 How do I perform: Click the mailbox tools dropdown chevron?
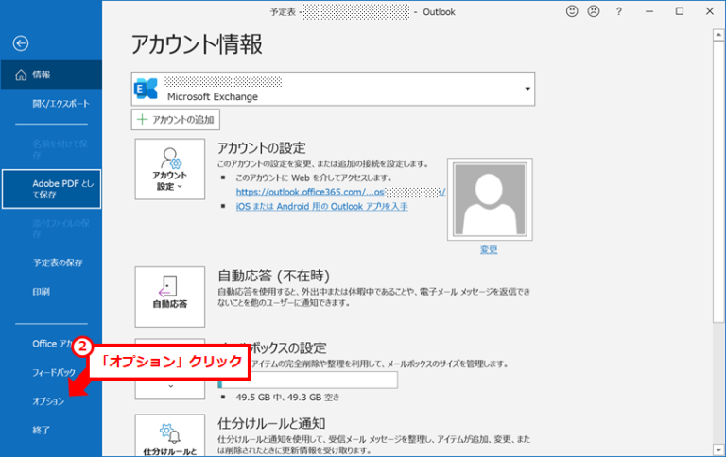(170, 386)
